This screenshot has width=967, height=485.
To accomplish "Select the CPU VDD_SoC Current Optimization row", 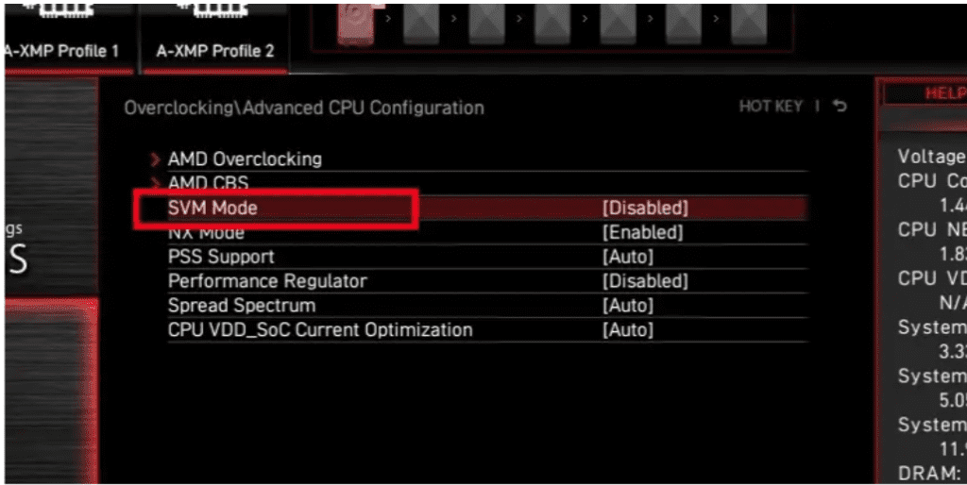I will click(320, 330).
